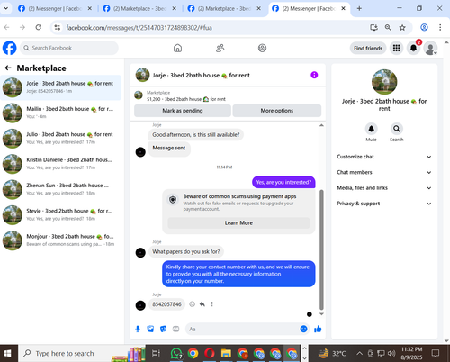Click the back arrow beside Marketplace
450x362 pixels.
click(8, 68)
